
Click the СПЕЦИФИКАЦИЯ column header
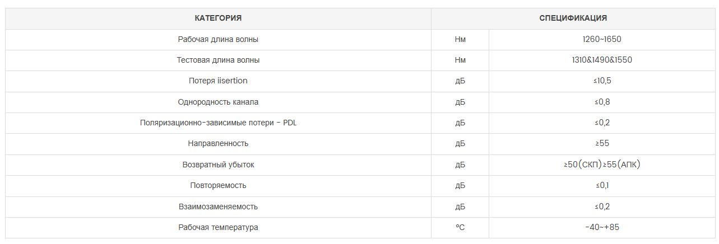click(573, 18)
